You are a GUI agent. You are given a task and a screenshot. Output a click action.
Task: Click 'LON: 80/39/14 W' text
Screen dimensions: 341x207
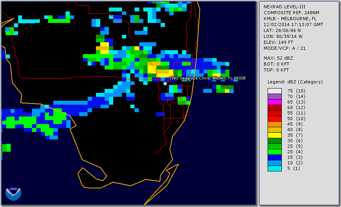coord(283,36)
